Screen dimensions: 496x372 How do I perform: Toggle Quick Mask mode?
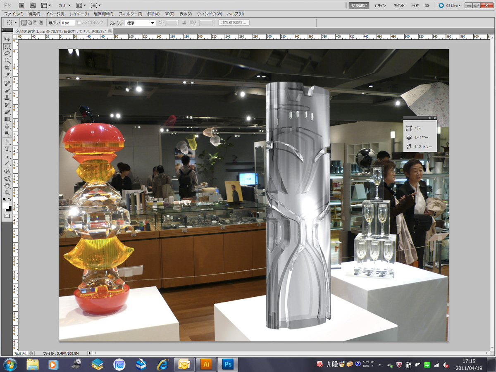7,216
